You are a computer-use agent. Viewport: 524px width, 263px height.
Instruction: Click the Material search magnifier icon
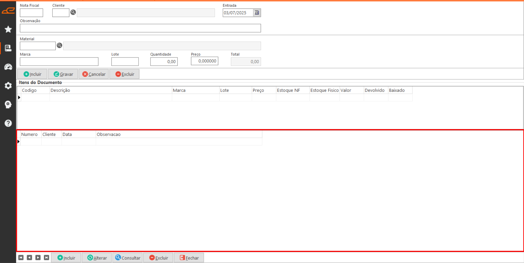pos(59,45)
